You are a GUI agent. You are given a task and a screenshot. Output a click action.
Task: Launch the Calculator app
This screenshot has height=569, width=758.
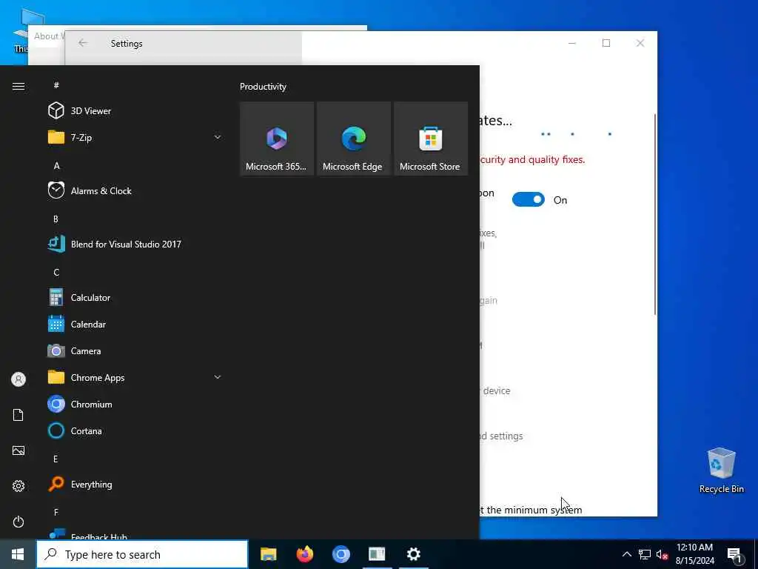pos(135,298)
